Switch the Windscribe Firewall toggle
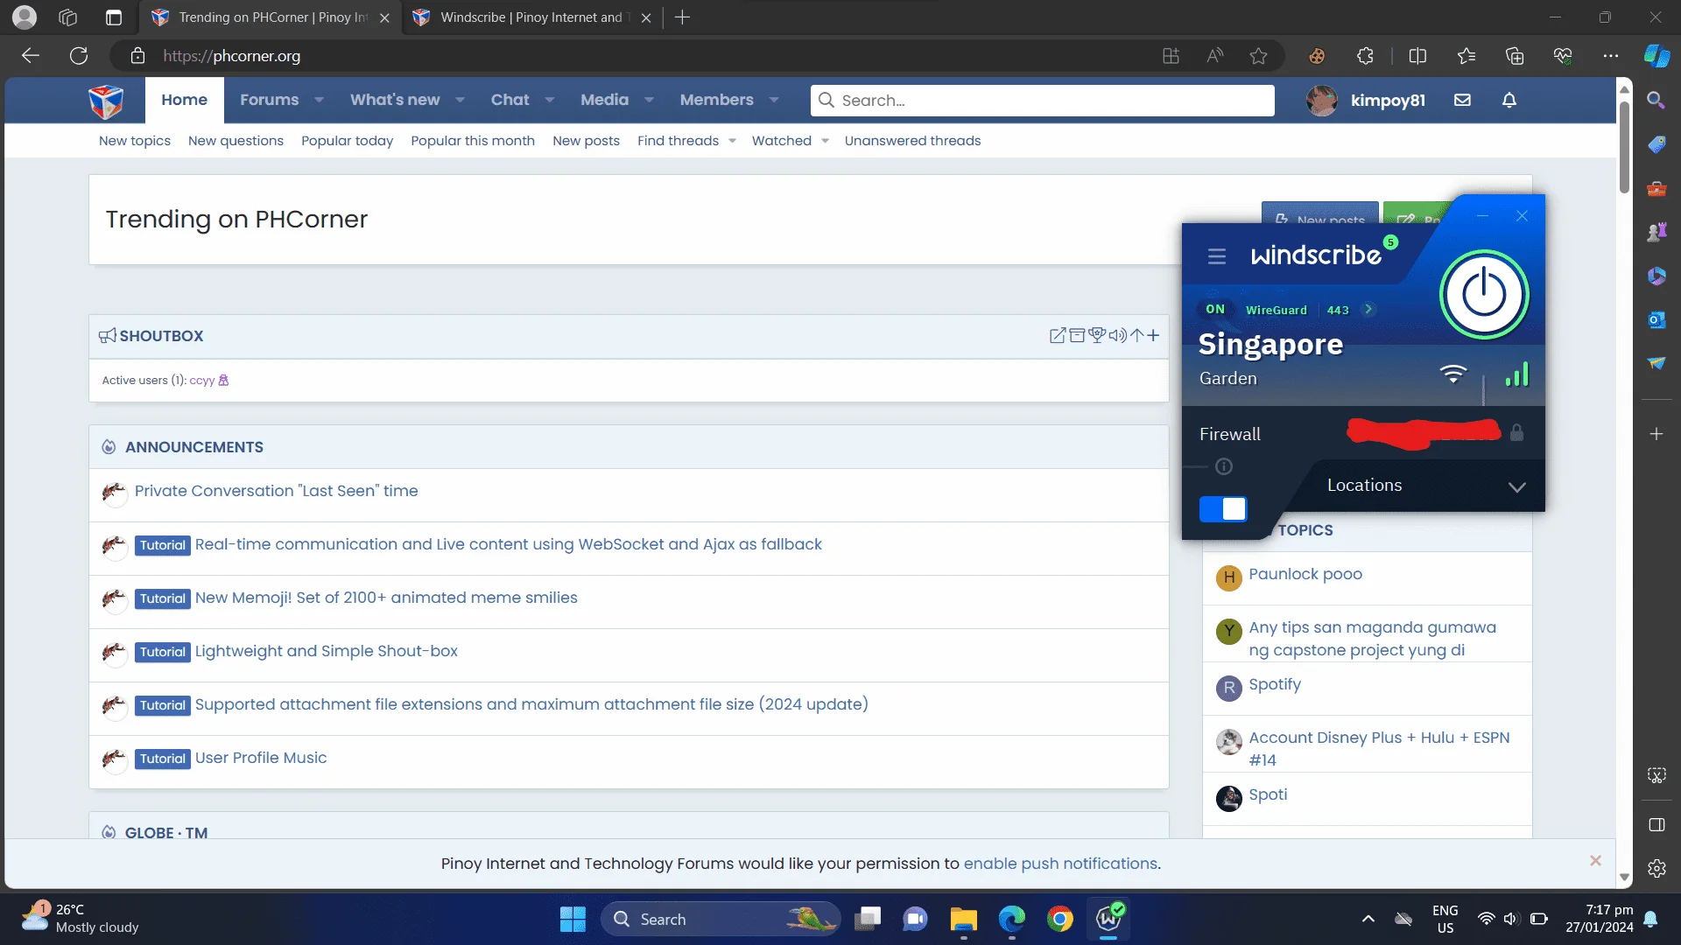The width and height of the screenshot is (1681, 945). pyautogui.click(x=1223, y=509)
